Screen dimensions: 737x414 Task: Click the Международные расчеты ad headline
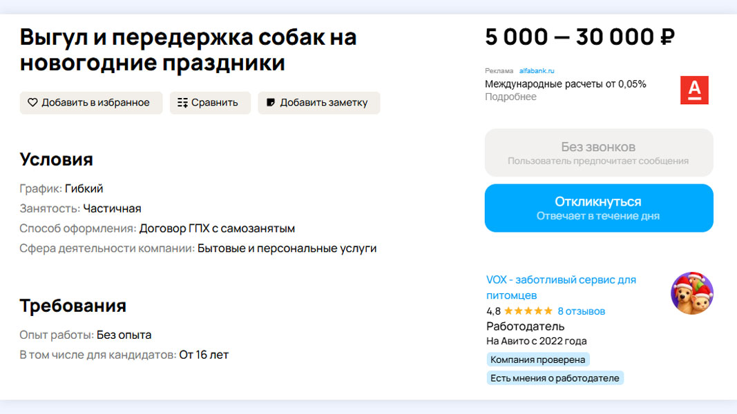tap(565, 84)
